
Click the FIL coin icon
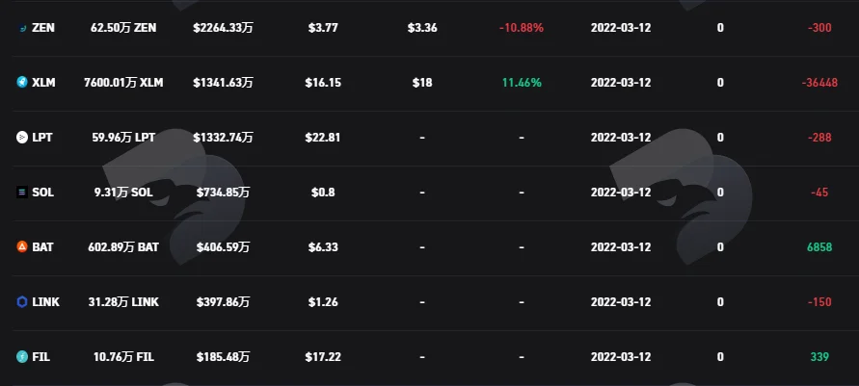click(x=22, y=357)
